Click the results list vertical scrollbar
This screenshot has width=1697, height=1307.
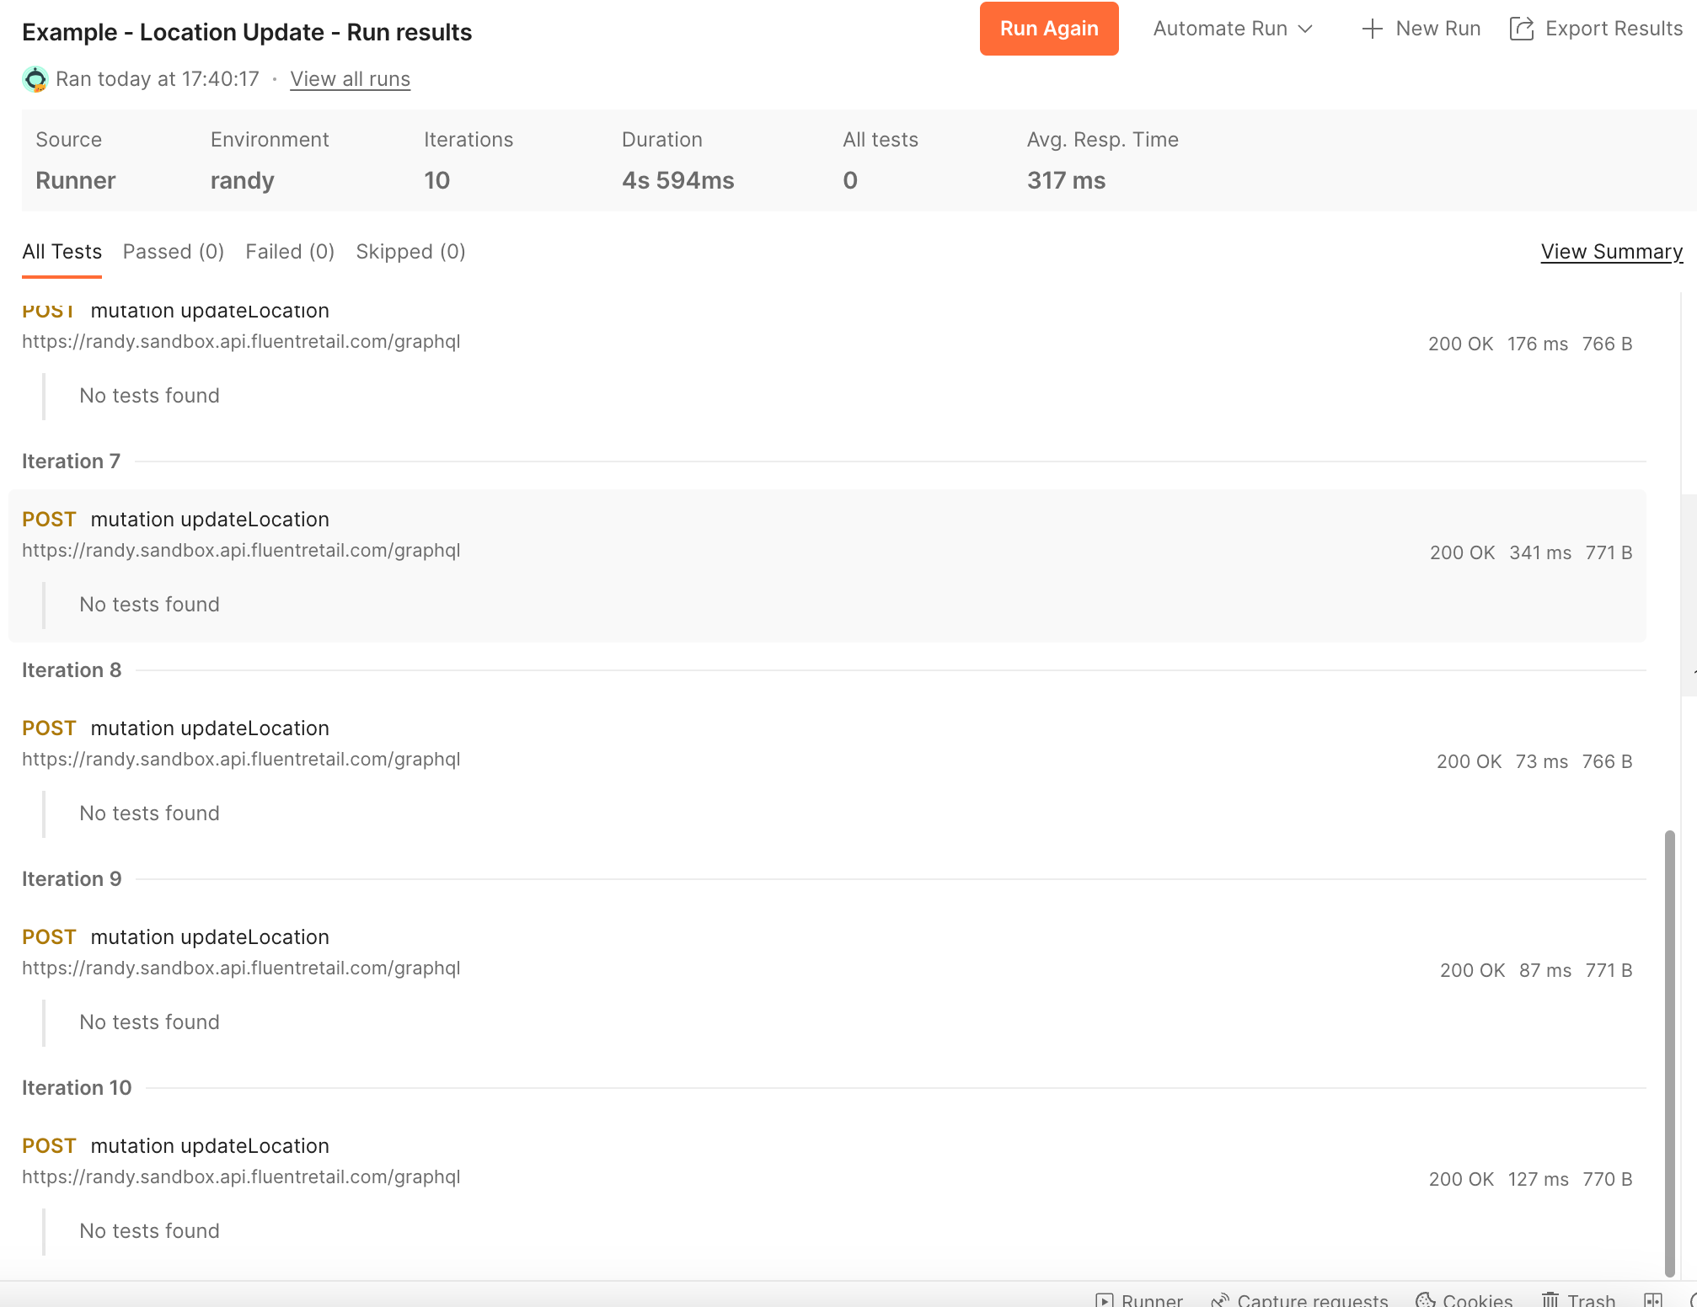(x=1669, y=1051)
